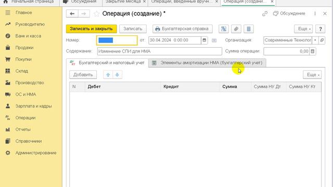Add operation to favorites star
Image resolution: width=333 pixels, height=187 pixels.
click(x=96, y=14)
